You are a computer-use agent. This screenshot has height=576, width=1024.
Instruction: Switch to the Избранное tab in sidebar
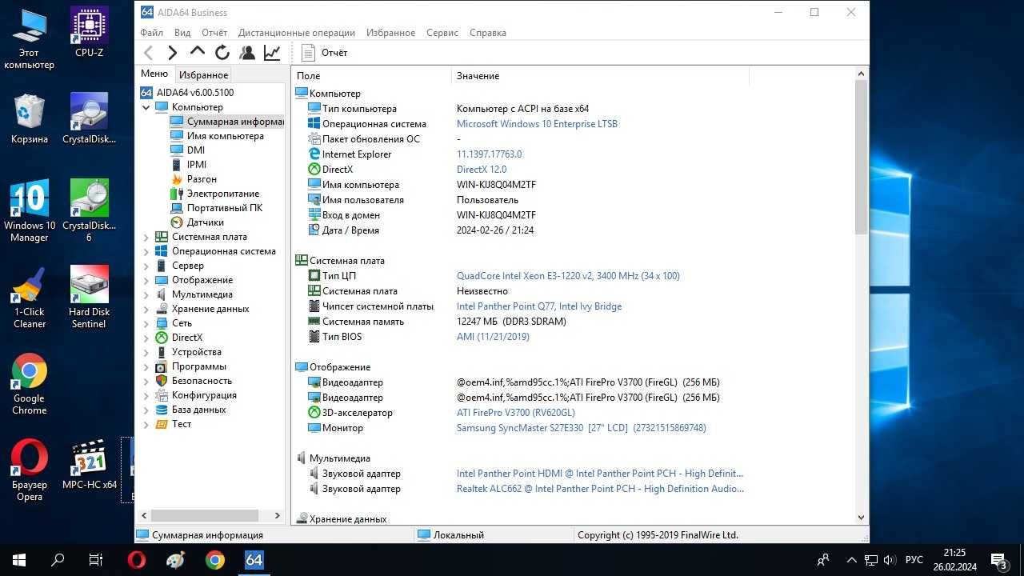click(203, 75)
